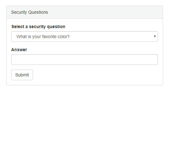Viewport: 169px width, 151px height.
Task: Click the word 'Submit' inside the button
Action: (x=22, y=75)
